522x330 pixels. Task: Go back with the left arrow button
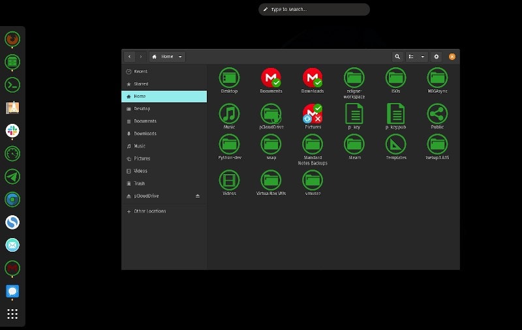click(x=129, y=57)
